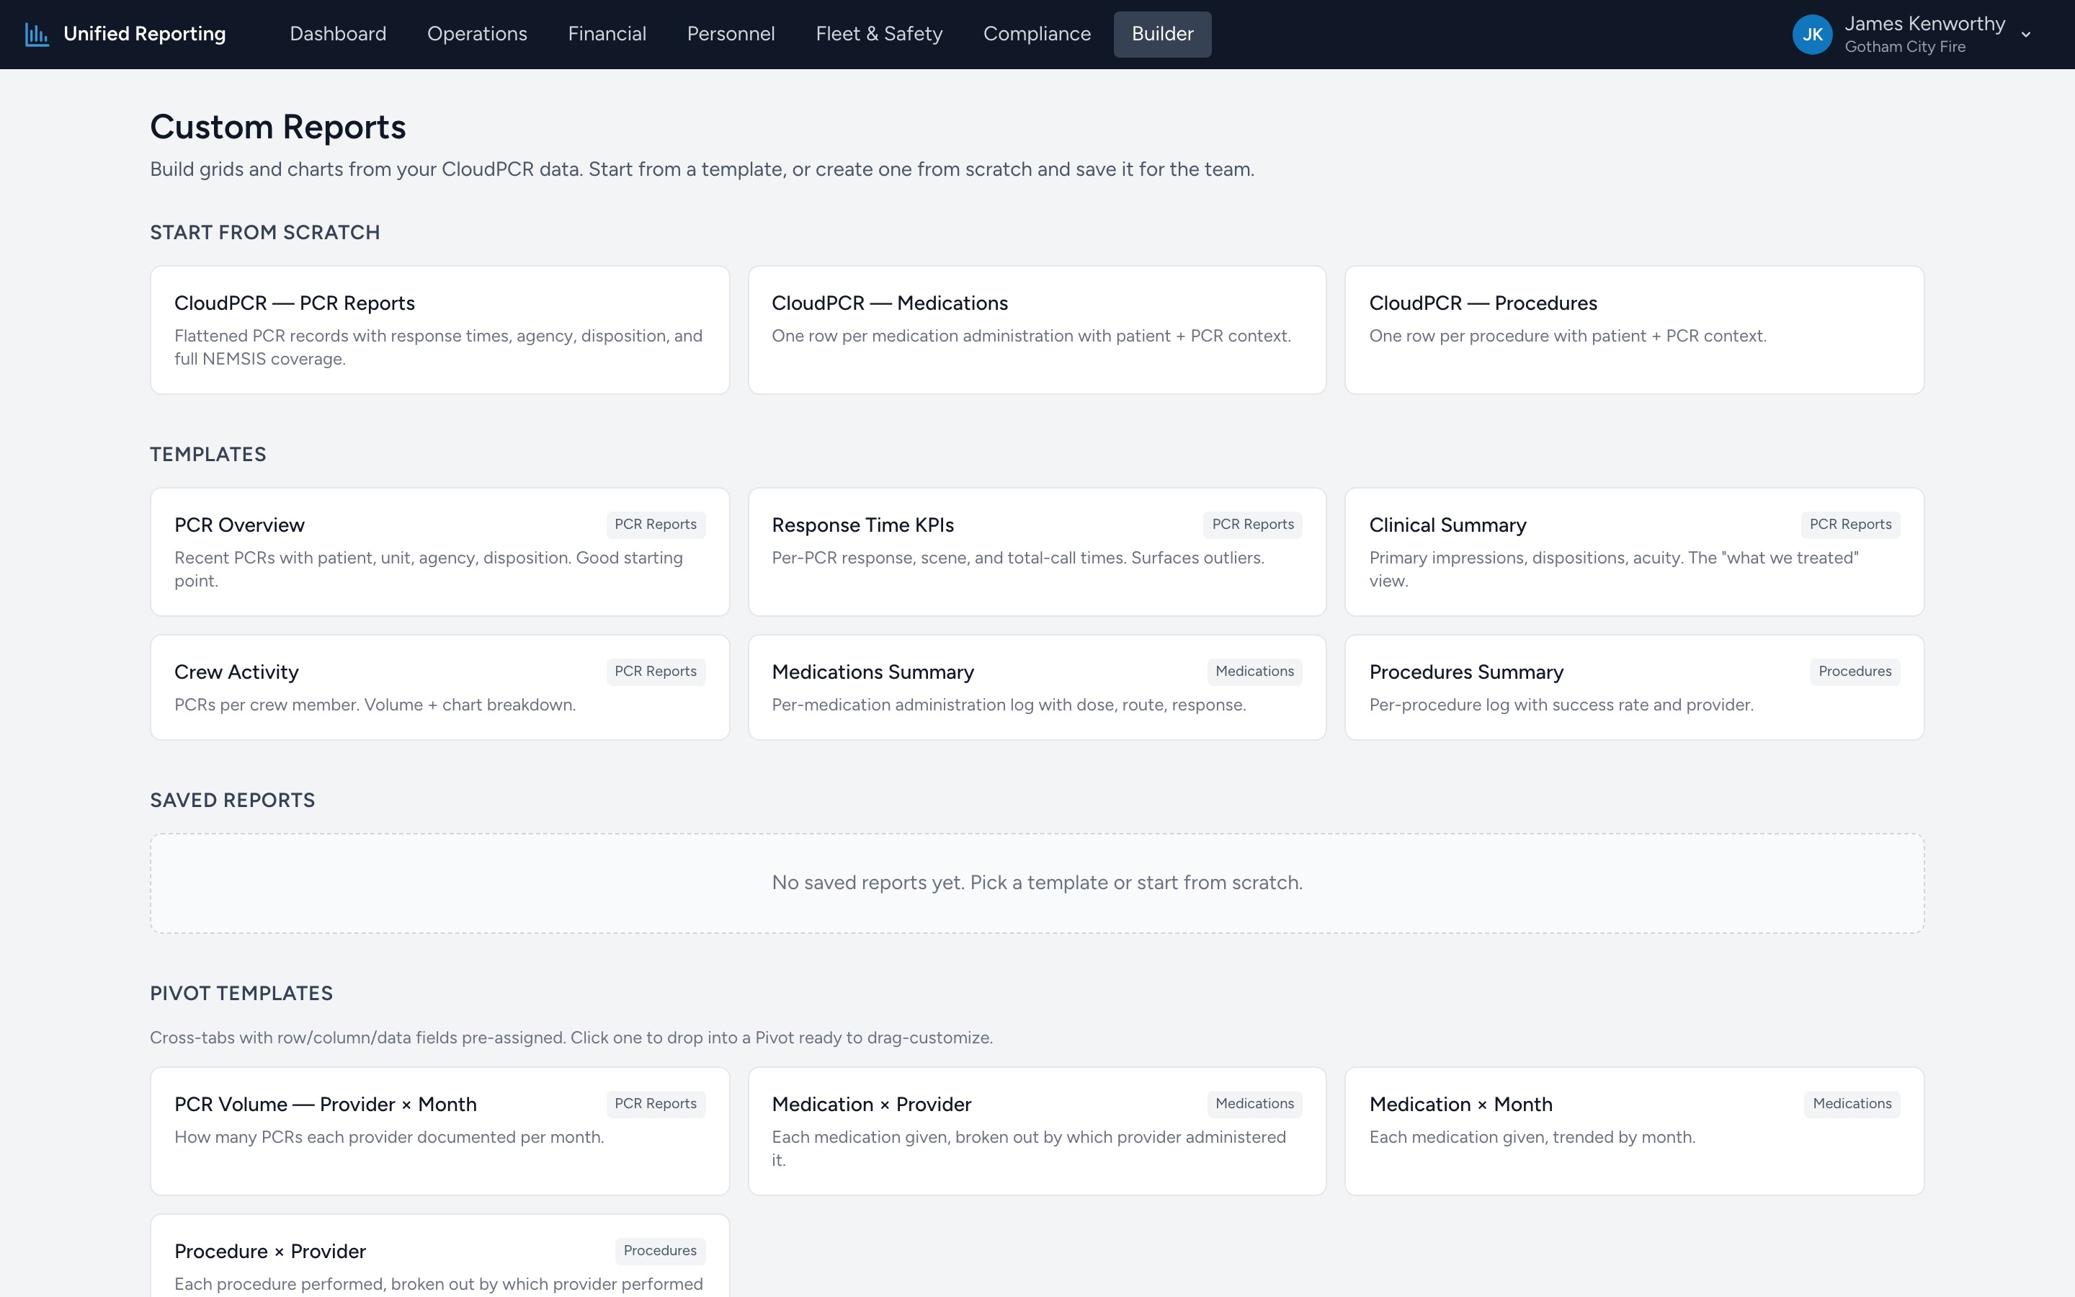The image size is (2075, 1297).
Task: Choose the Procedures Summary template
Action: (x=1634, y=687)
